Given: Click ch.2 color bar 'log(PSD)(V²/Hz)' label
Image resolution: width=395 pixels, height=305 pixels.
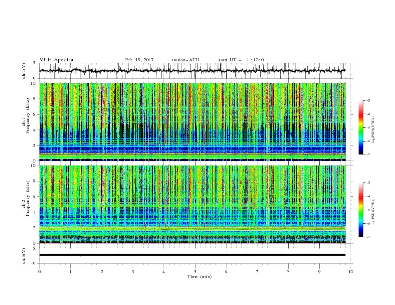Looking at the screenshot, I should [x=373, y=212].
